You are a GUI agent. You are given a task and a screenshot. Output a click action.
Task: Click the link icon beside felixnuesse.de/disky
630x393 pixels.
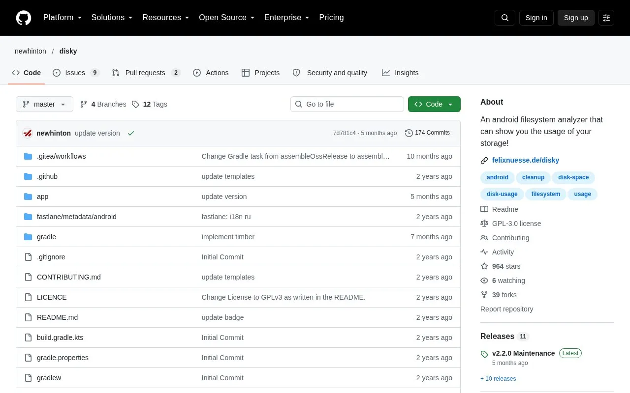click(x=484, y=160)
